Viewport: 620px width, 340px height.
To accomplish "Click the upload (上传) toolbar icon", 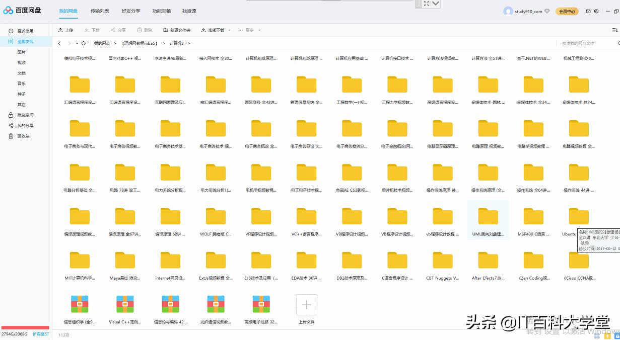I will pyautogui.click(x=66, y=30).
